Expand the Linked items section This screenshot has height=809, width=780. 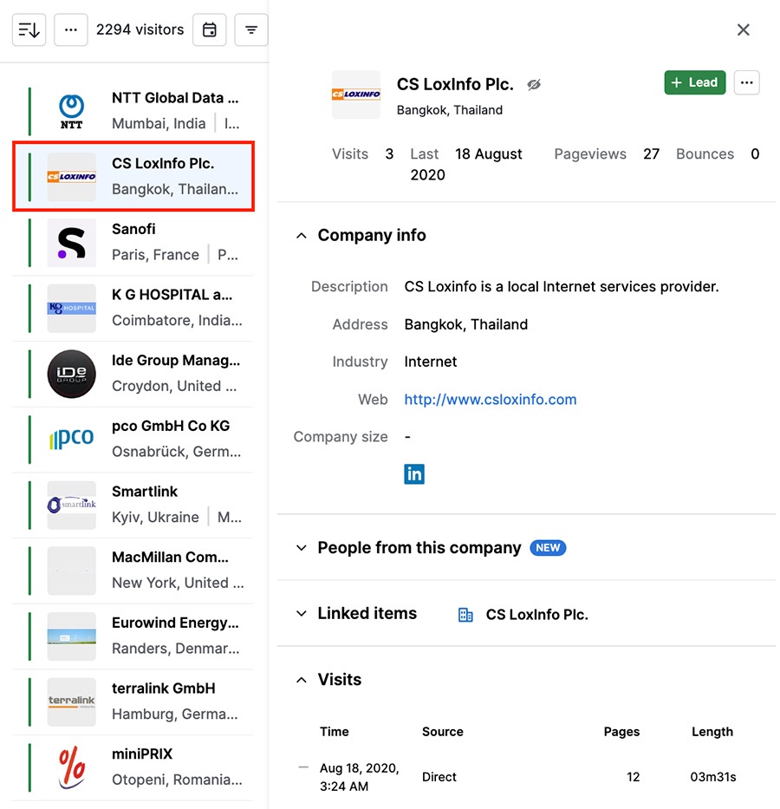pos(301,613)
